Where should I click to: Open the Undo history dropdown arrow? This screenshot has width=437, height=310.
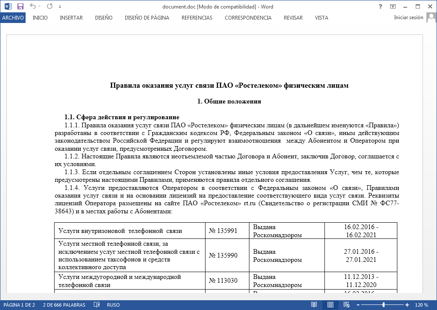click(40, 7)
